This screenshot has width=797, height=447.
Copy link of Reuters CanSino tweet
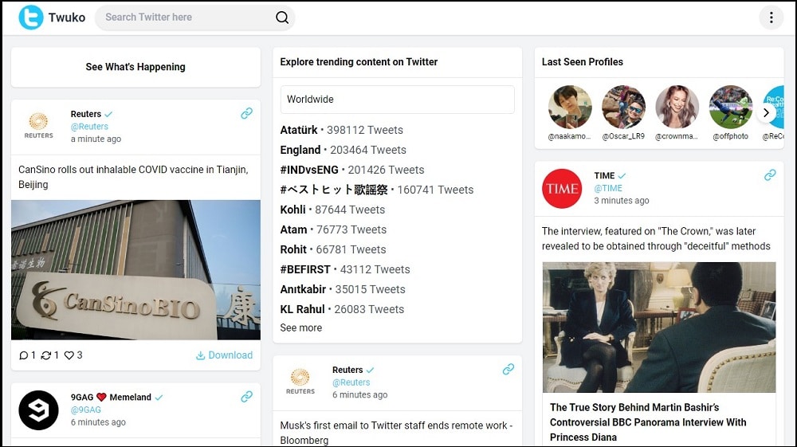pyautogui.click(x=246, y=113)
